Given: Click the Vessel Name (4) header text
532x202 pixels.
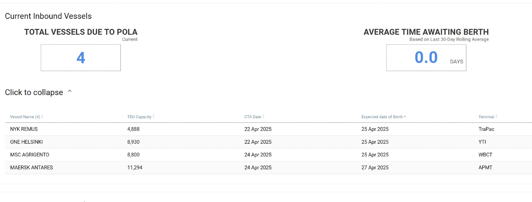Looking at the screenshot, I should 25,117.
